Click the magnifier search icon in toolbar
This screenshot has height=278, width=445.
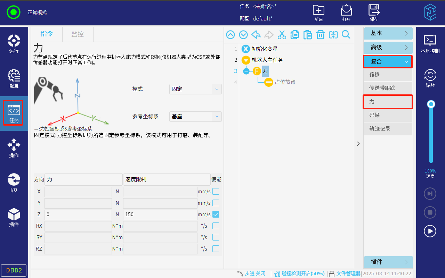point(346,35)
